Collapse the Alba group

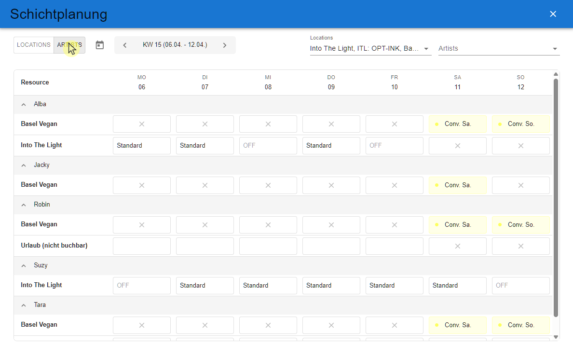pyautogui.click(x=24, y=105)
